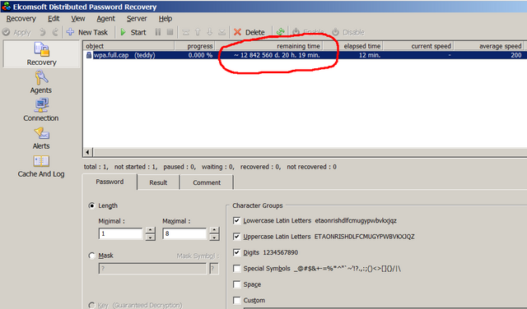Click the Move up arrow toolbar icon

pyautogui.click(x=198, y=32)
